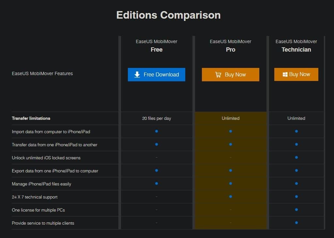Click Pro column dot for 24 X 7 support
The image size is (334, 238).
click(231, 197)
